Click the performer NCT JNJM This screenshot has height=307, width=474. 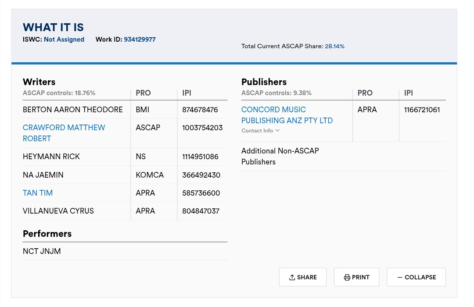click(x=42, y=251)
